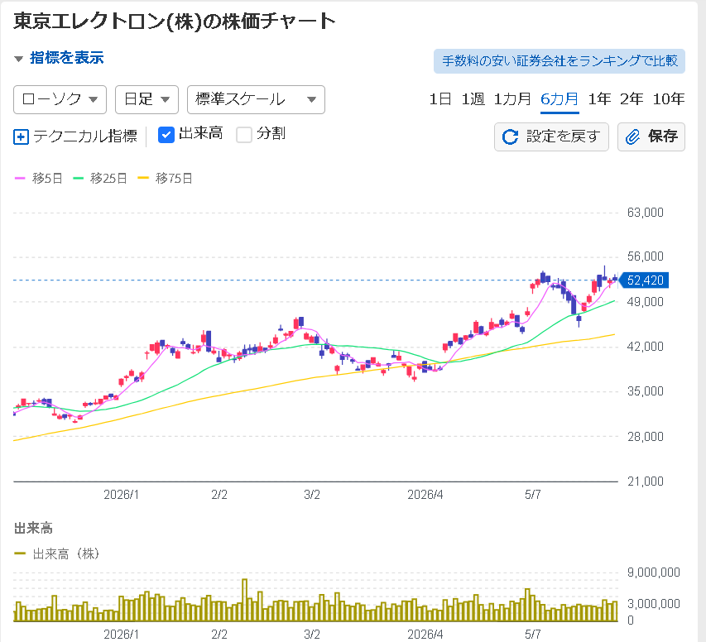Open the 標準スケール scale dropdown
Image resolution: width=706 pixels, height=642 pixels.
(256, 99)
